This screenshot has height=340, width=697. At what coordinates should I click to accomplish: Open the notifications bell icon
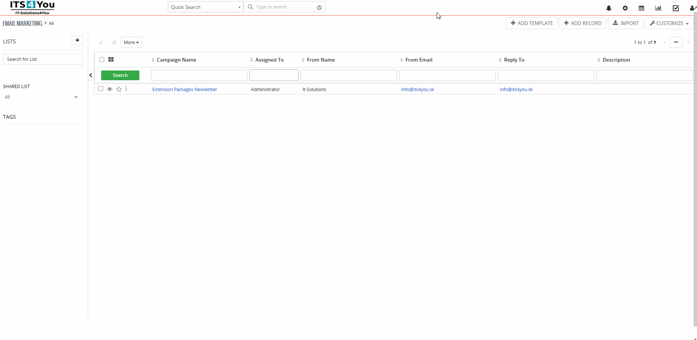[608, 8]
